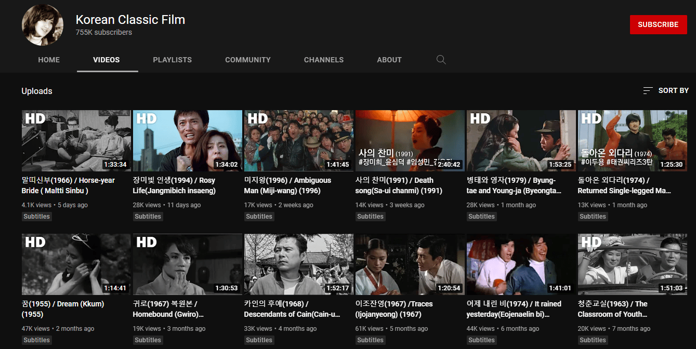Select the Videos tab
The width and height of the screenshot is (696, 349).
coord(107,60)
